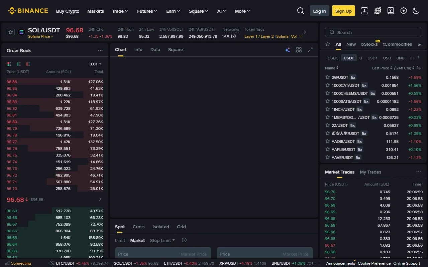The height and width of the screenshot is (267, 428).
Task: Open the search magnifier in header
Action: pyautogui.click(x=301, y=11)
